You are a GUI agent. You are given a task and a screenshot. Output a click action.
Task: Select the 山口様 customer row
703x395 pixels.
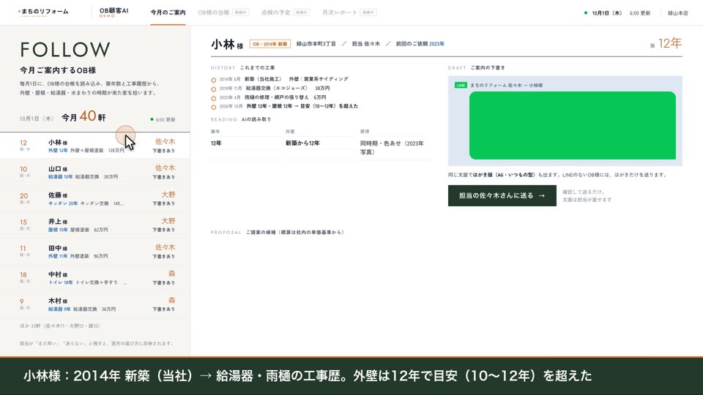[95, 172]
